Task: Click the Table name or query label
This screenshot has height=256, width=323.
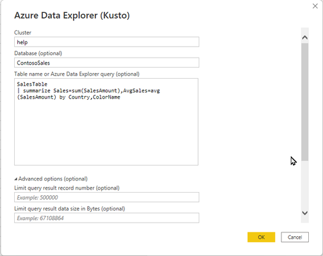Action: pyautogui.click(x=77, y=74)
